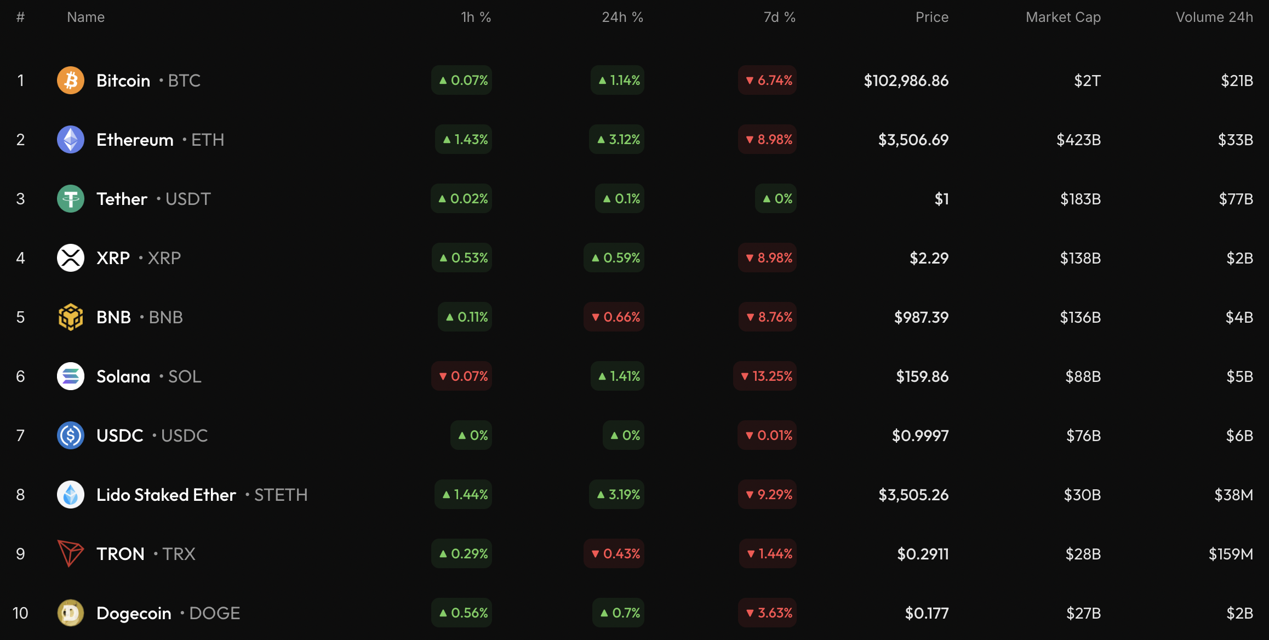Screen dimensions: 1269x640
Task: Click the BNB cube icon
Action: point(71,317)
